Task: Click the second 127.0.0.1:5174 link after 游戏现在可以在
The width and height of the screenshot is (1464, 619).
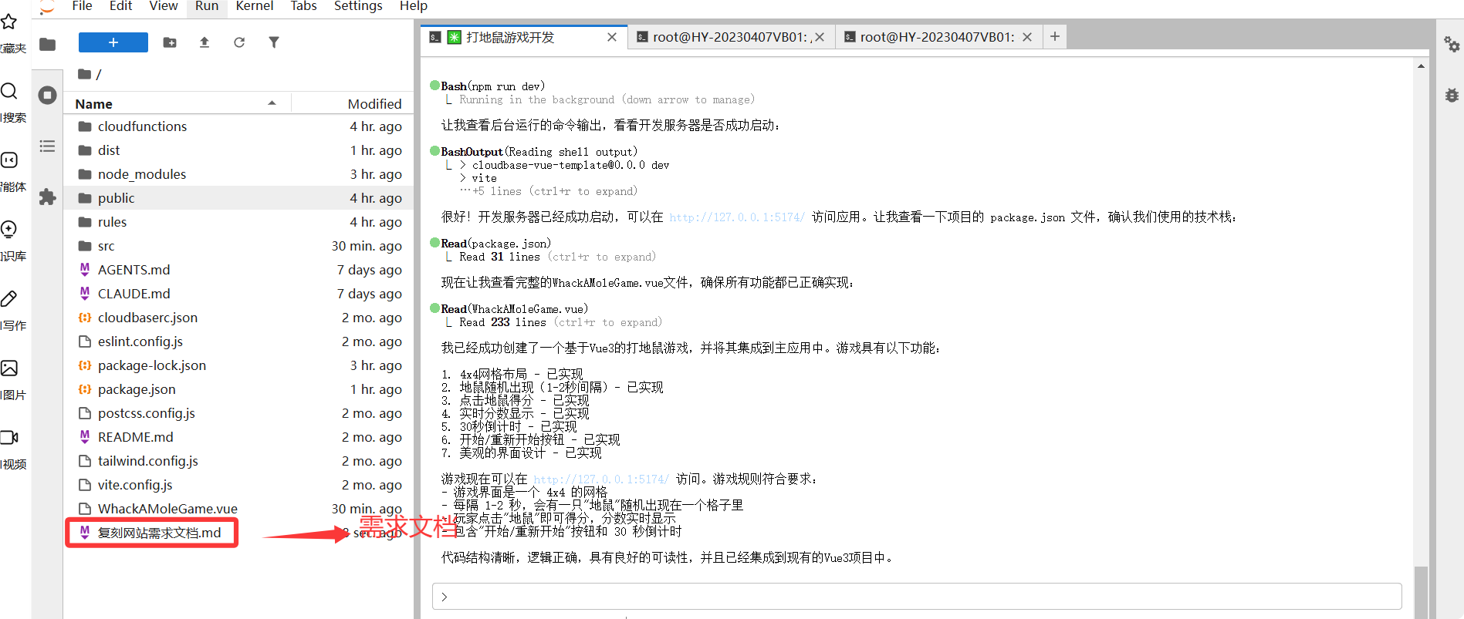Action: [601, 479]
